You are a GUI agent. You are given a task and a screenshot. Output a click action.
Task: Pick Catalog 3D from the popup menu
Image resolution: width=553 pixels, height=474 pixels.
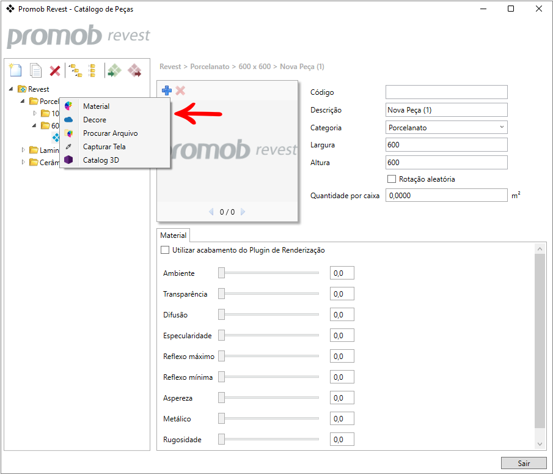[115, 160]
